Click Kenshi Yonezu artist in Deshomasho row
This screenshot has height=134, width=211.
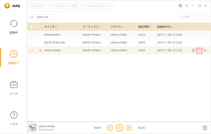coord(92,35)
